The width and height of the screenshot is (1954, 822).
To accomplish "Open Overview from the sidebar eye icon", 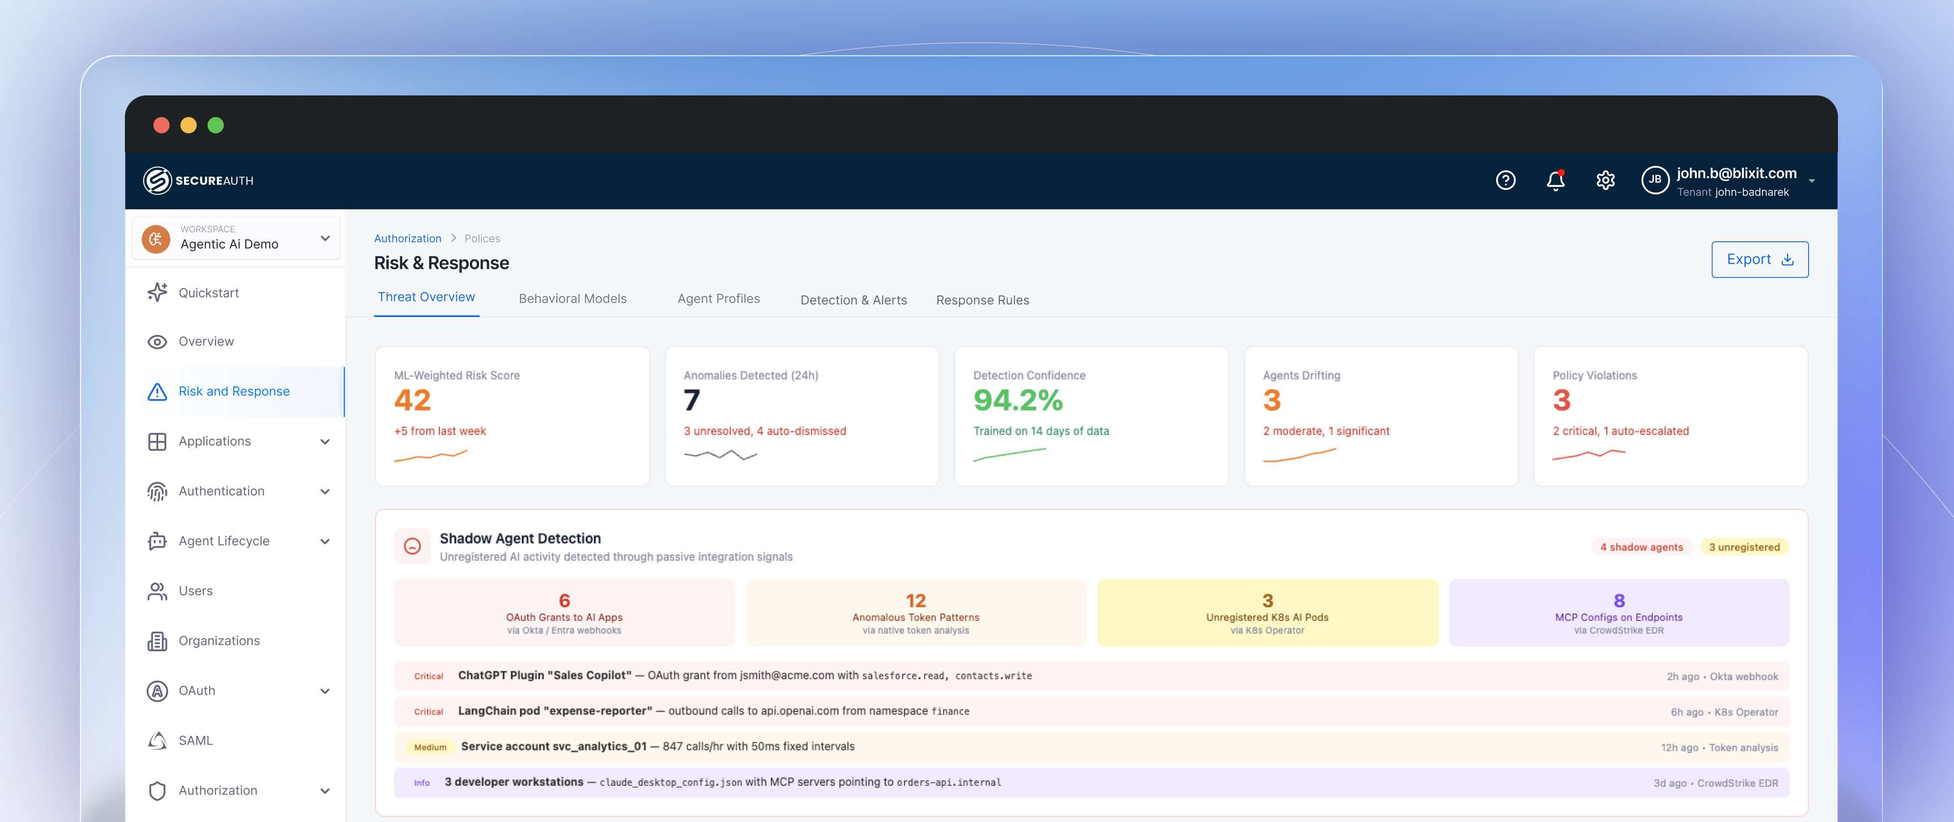I will (156, 342).
